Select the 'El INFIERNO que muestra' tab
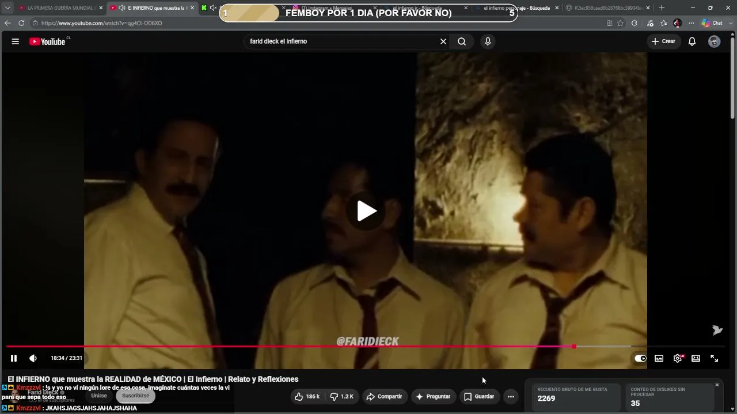The height and width of the screenshot is (414, 737). click(x=152, y=8)
